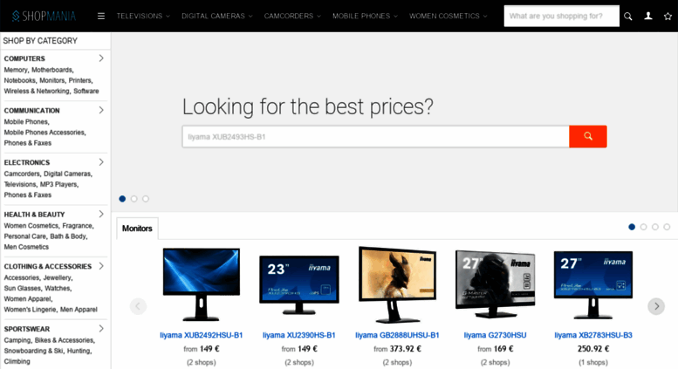Viewport: 678px width, 369px height.
Task: Expand the Clothing & Accessories category arrow
Action: (101, 266)
